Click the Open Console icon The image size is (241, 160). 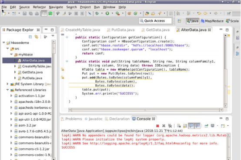223,126
